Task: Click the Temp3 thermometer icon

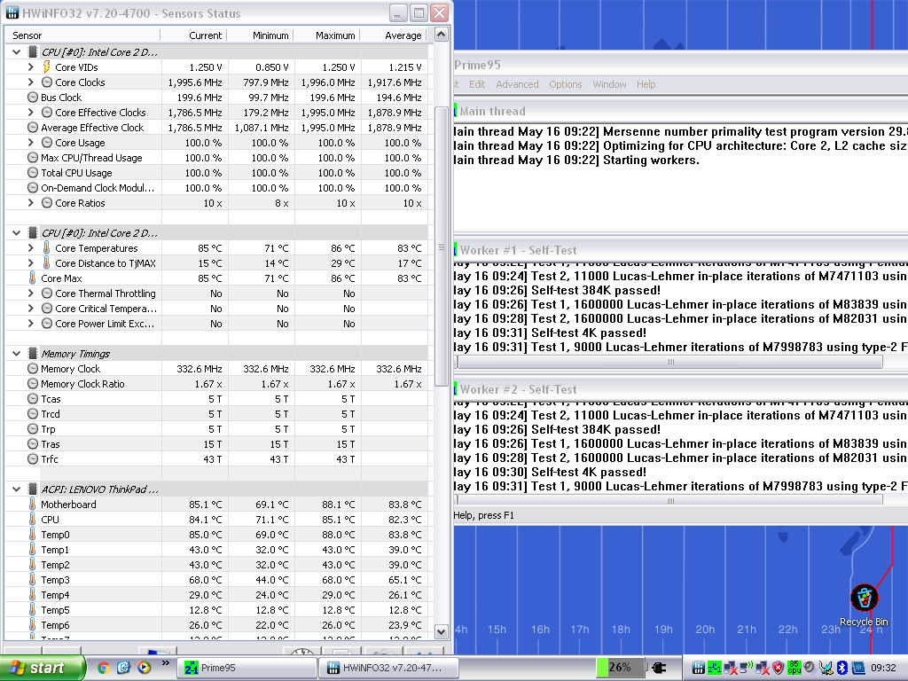Action: pos(33,580)
